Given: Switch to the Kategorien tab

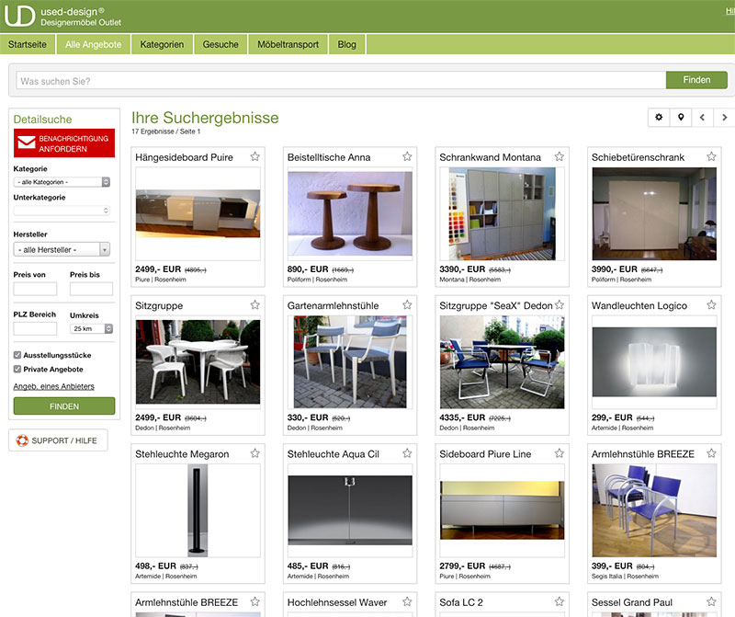Looking at the screenshot, I should pyautogui.click(x=163, y=44).
